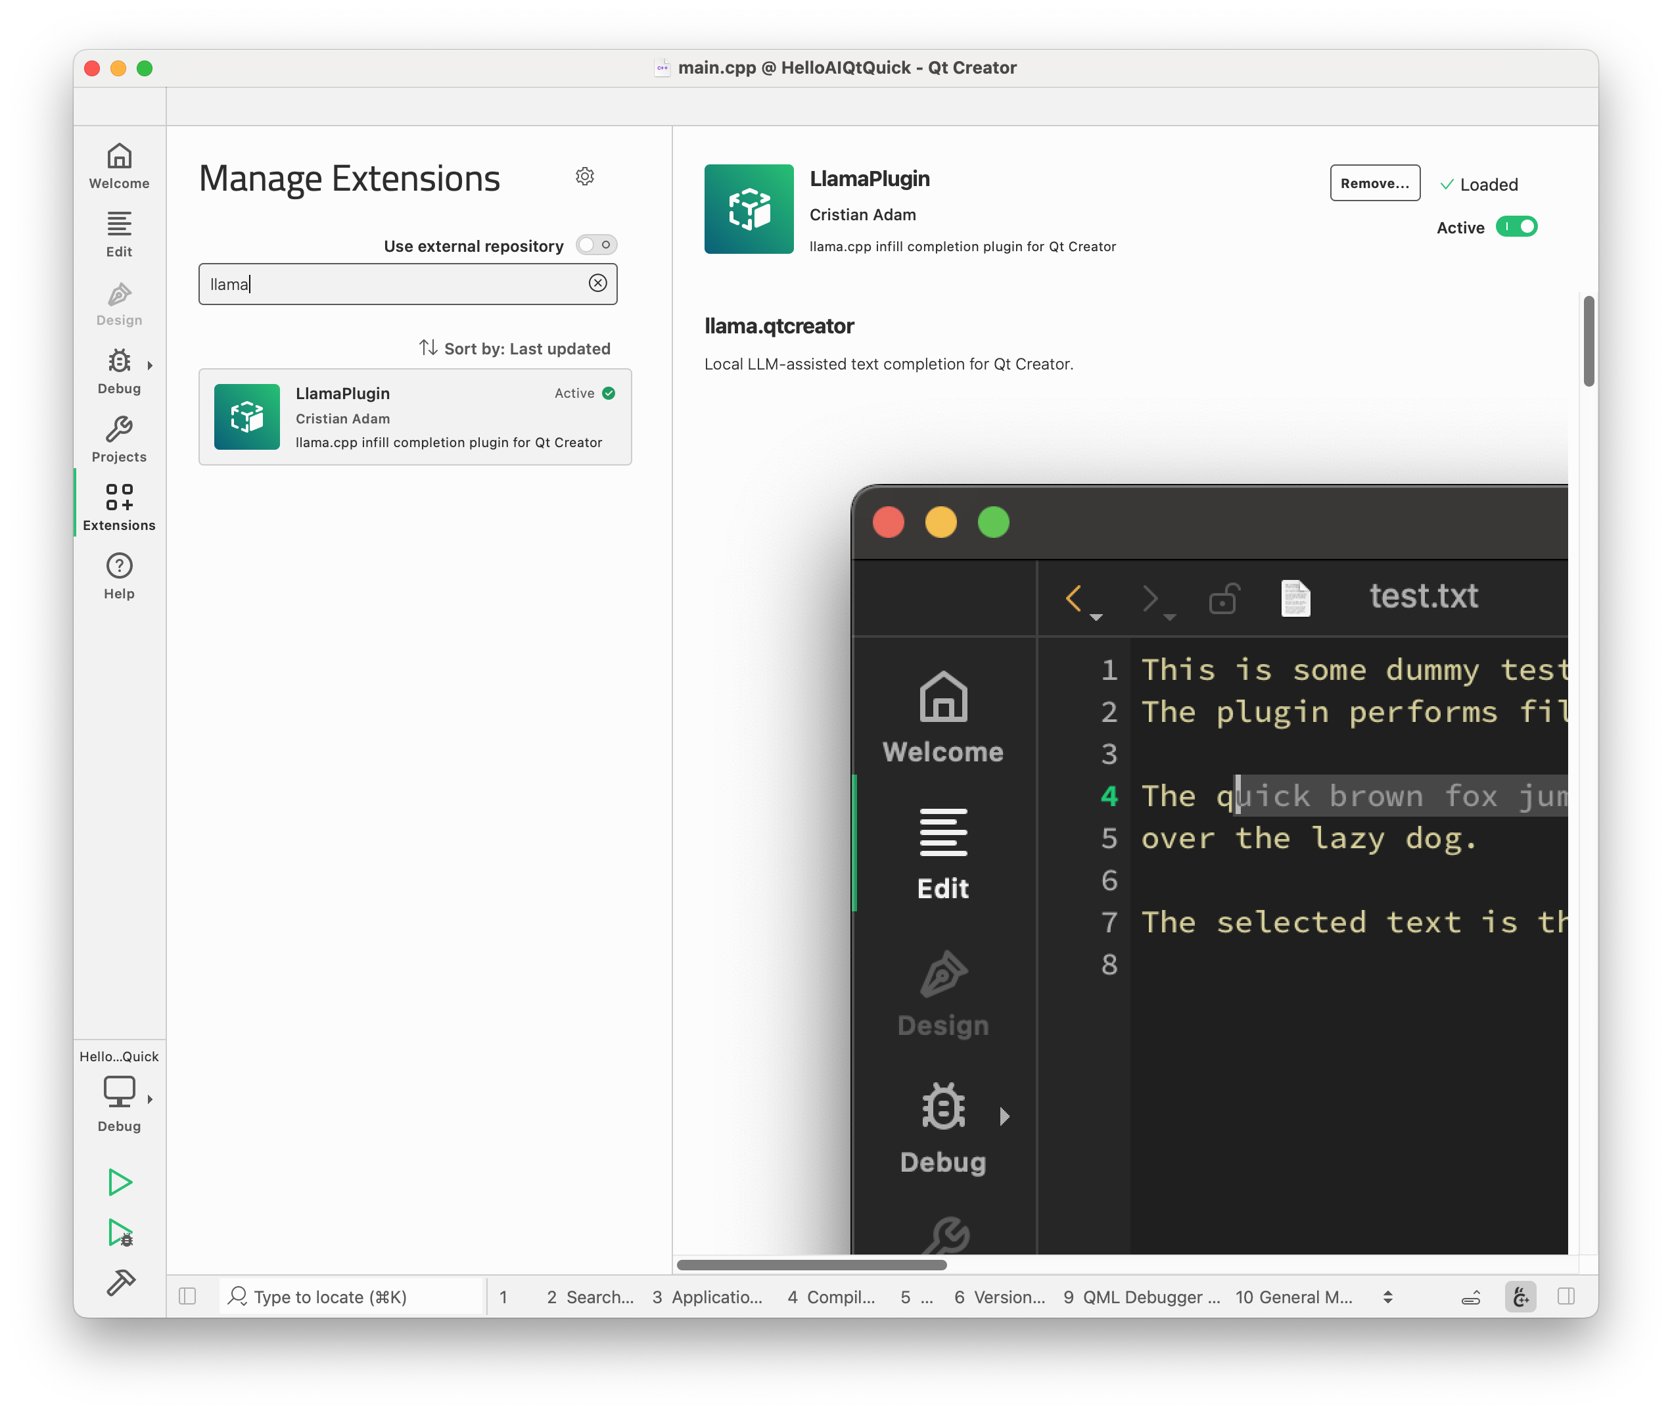Click the llama copilot status icon
The image size is (1672, 1415).
[x=1520, y=1296]
